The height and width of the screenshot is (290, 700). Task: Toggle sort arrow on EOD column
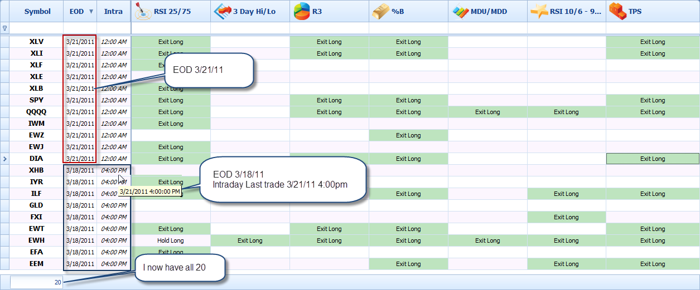pos(91,11)
